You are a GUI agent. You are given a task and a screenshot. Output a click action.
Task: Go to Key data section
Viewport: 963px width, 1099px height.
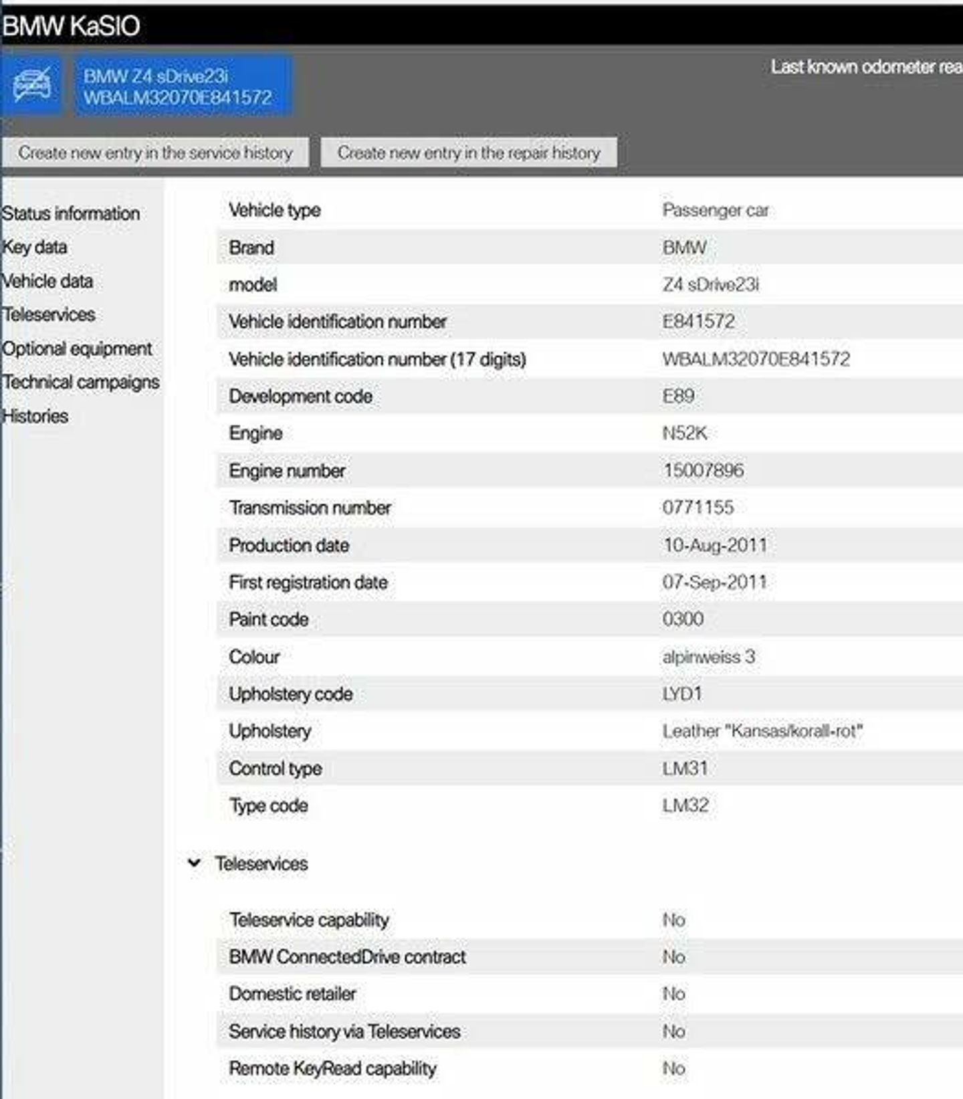coord(35,247)
